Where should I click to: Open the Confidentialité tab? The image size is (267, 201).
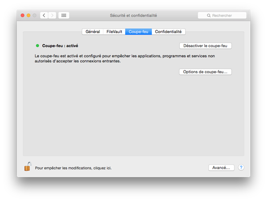(168, 32)
